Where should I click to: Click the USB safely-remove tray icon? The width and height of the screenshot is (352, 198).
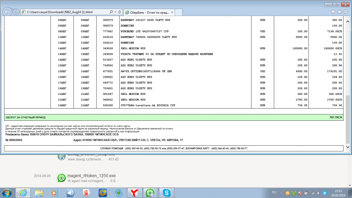point(306,193)
